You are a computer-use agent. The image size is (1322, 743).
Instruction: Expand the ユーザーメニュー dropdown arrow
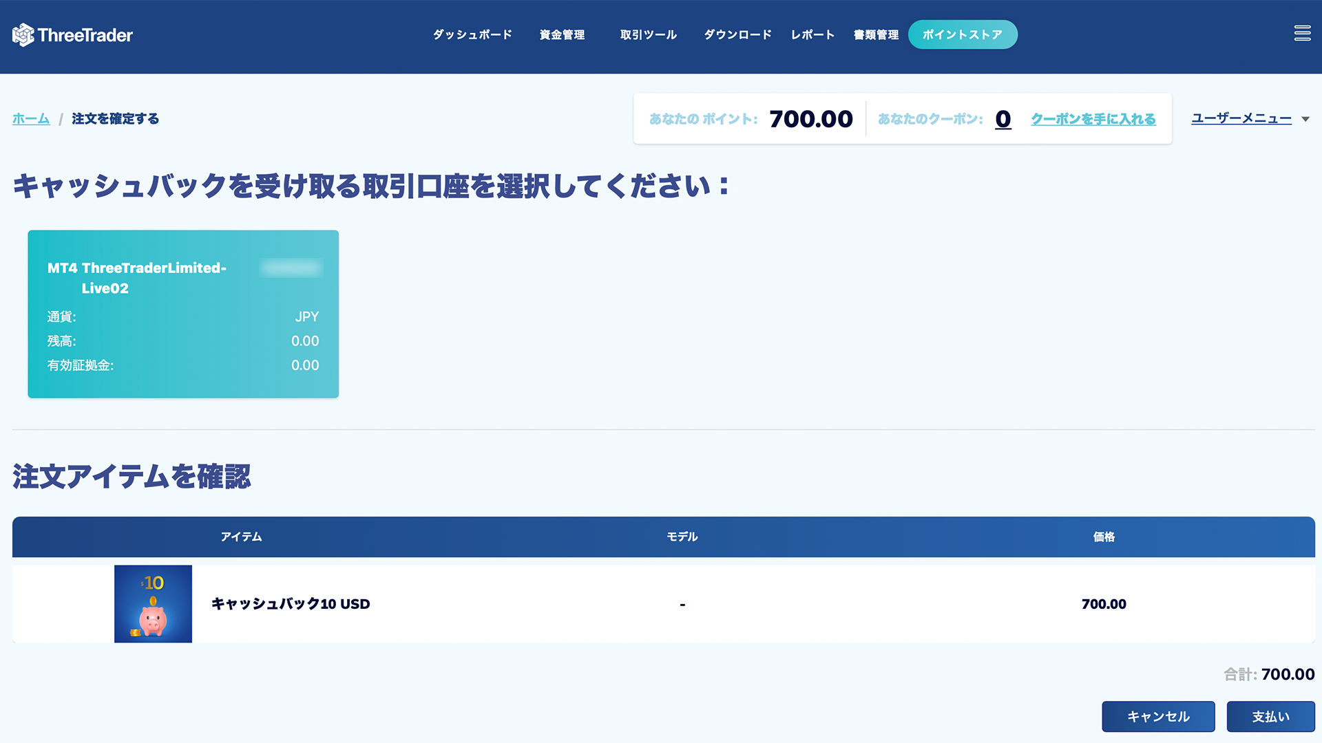click(x=1305, y=120)
